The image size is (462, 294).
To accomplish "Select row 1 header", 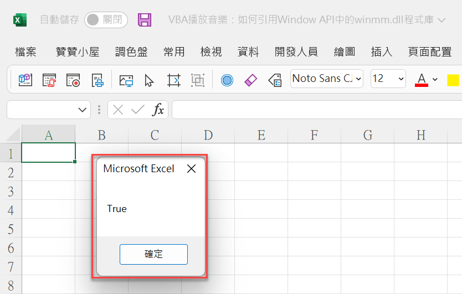I will click(11, 153).
